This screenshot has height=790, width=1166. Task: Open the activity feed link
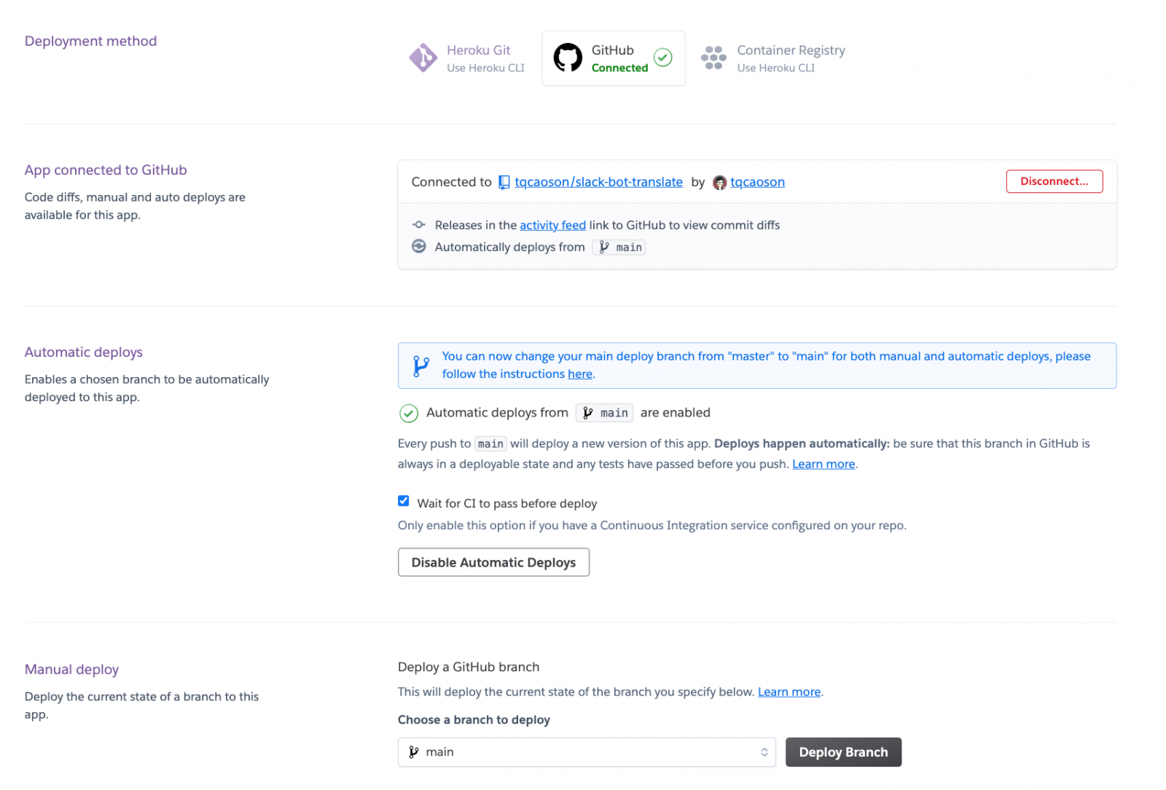click(552, 226)
